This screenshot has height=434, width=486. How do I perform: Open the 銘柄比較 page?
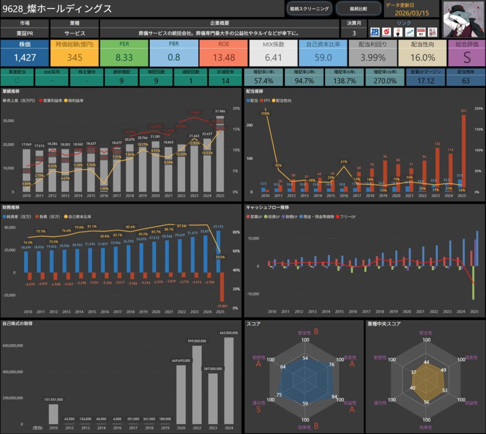358,9
